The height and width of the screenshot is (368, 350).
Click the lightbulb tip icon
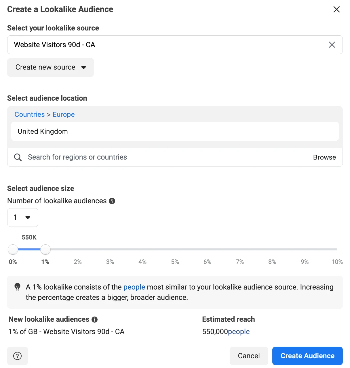[x=18, y=287]
